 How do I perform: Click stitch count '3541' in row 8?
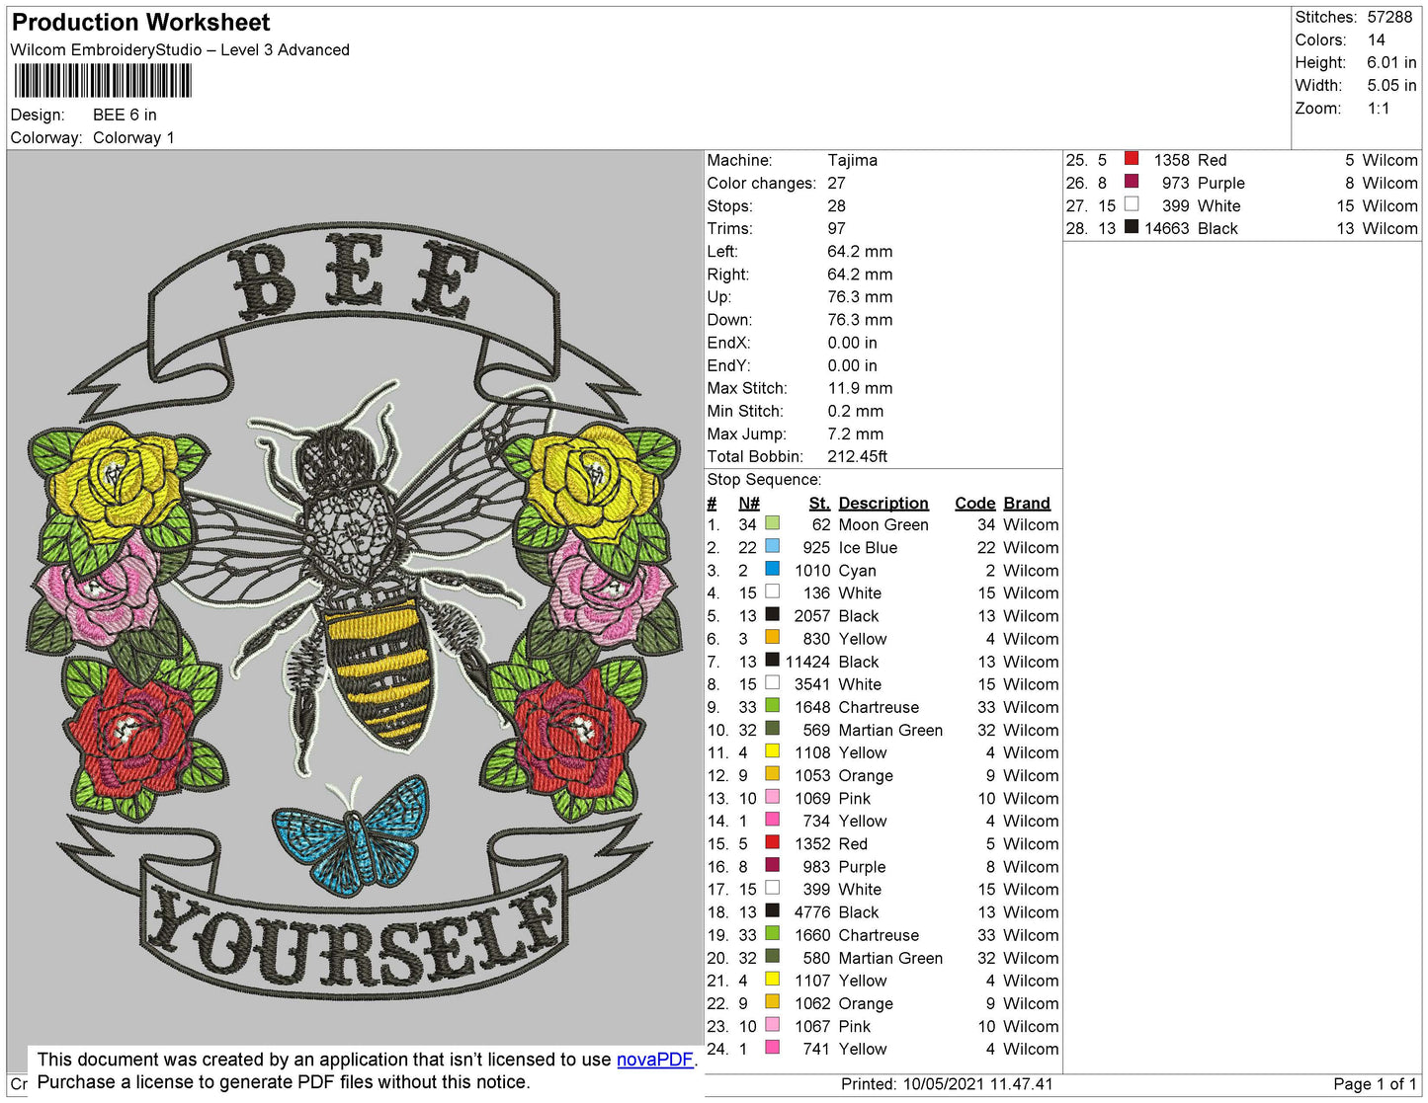(x=812, y=684)
